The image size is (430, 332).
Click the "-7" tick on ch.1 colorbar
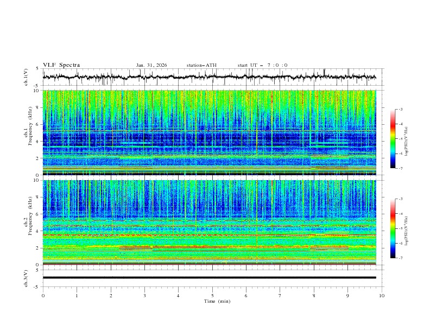pyautogui.click(x=400, y=168)
